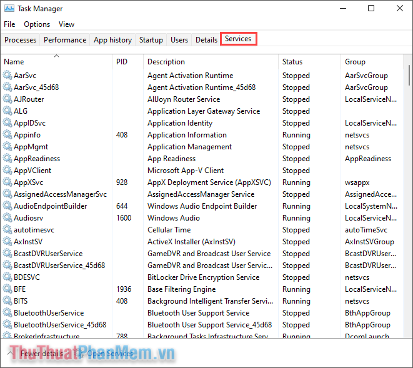This screenshot has width=413, height=368.
Task: Click the AllJoyn Router Service description
Action: (x=184, y=99)
